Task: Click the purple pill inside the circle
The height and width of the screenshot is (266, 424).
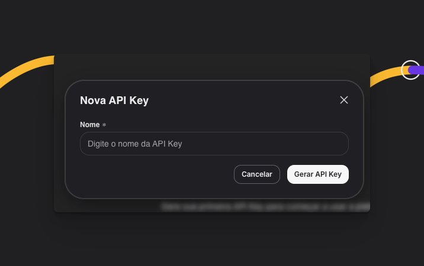Action: (416, 70)
